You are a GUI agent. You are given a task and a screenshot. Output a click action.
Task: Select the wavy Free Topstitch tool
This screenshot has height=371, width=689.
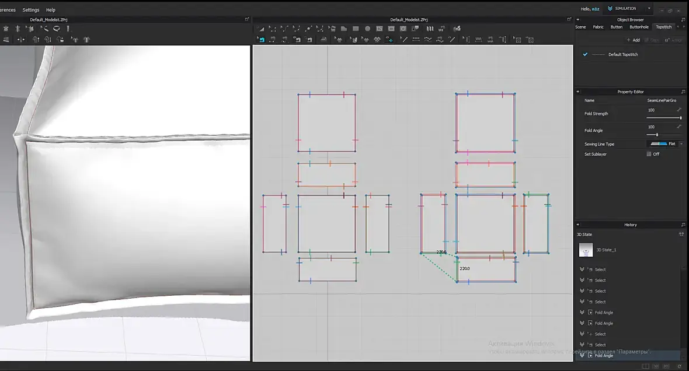(x=427, y=40)
